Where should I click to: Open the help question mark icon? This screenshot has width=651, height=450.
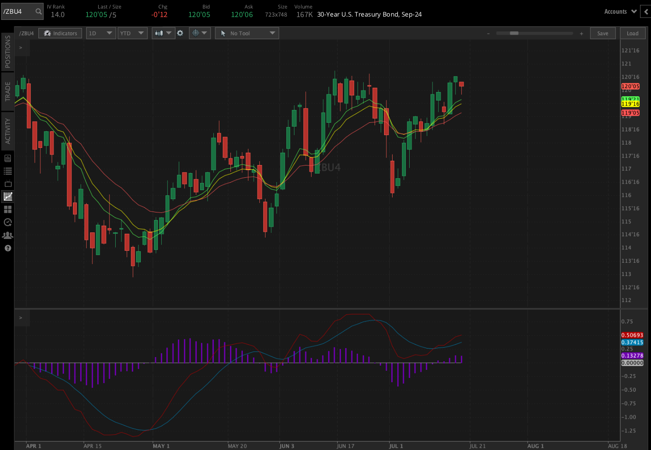8,248
